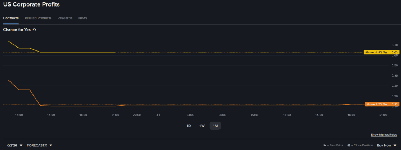Open the Research tab
This screenshot has width=401, height=150.
point(65,18)
